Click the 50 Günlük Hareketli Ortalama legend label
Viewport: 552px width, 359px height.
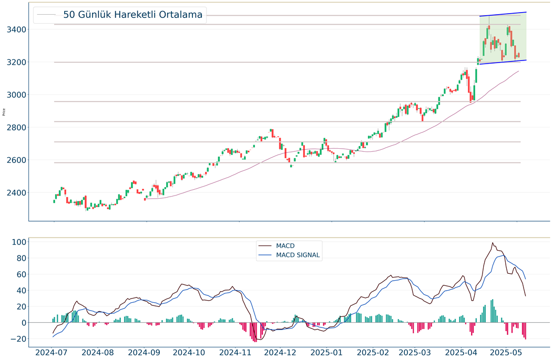click(132, 15)
